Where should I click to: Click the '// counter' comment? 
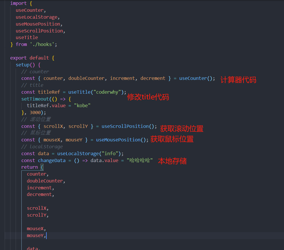coord(35,72)
